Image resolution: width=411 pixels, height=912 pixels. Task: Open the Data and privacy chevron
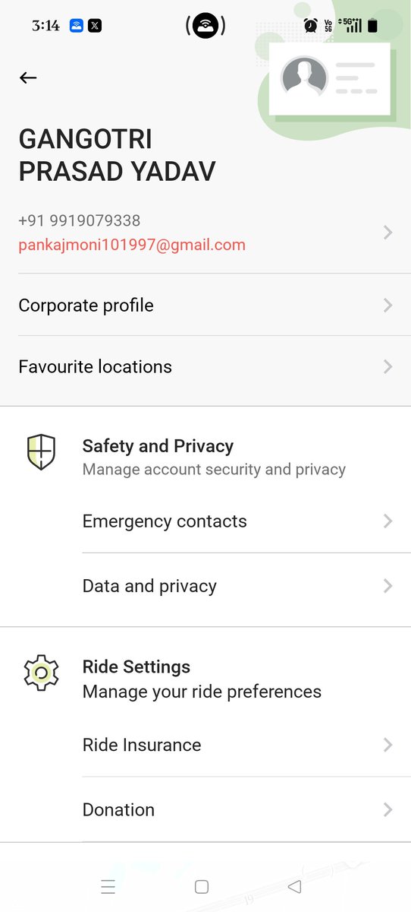(387, 586)
